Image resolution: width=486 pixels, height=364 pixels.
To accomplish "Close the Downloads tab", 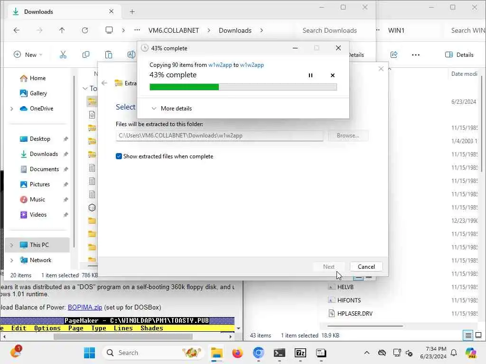I will click(x=111, y=11).
